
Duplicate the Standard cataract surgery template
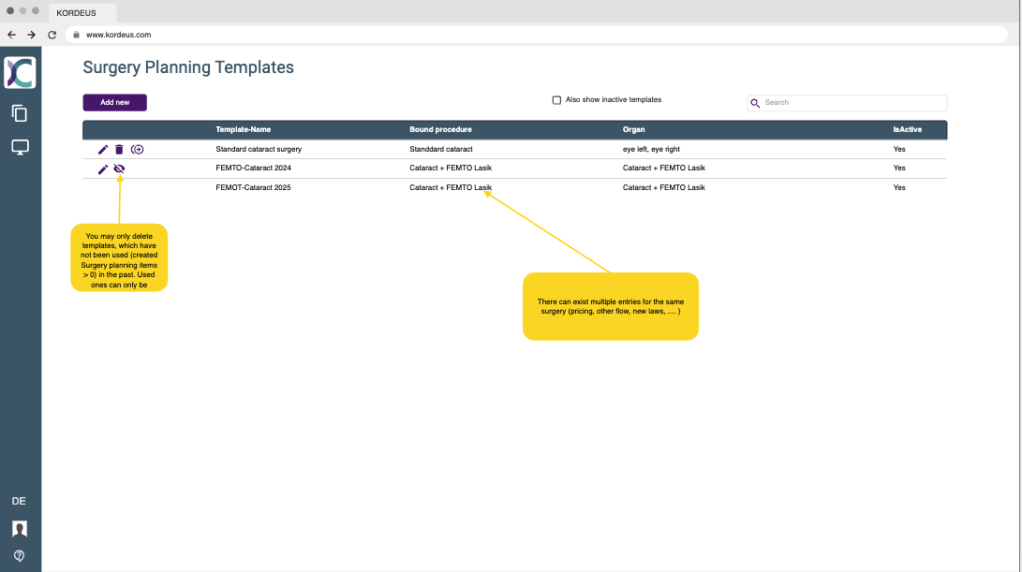point(138,150)
